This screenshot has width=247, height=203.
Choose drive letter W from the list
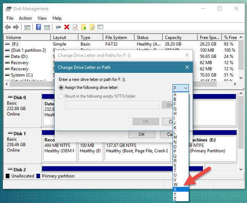(x=181, y=185)
